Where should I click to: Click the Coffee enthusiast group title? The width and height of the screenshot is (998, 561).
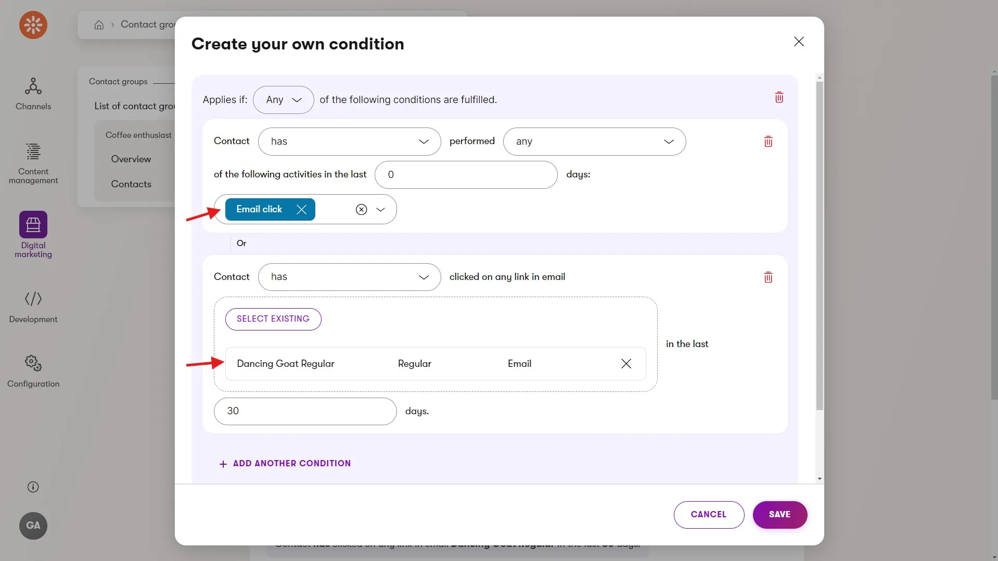point(138,135)
